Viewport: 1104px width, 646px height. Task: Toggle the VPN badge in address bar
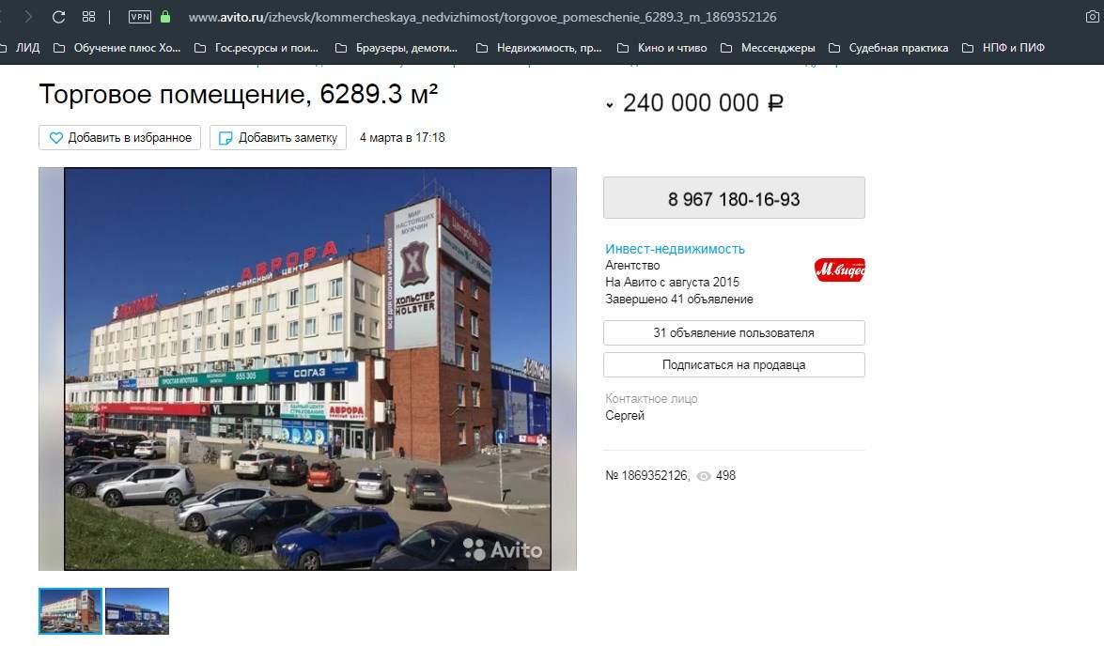[140, 17]
